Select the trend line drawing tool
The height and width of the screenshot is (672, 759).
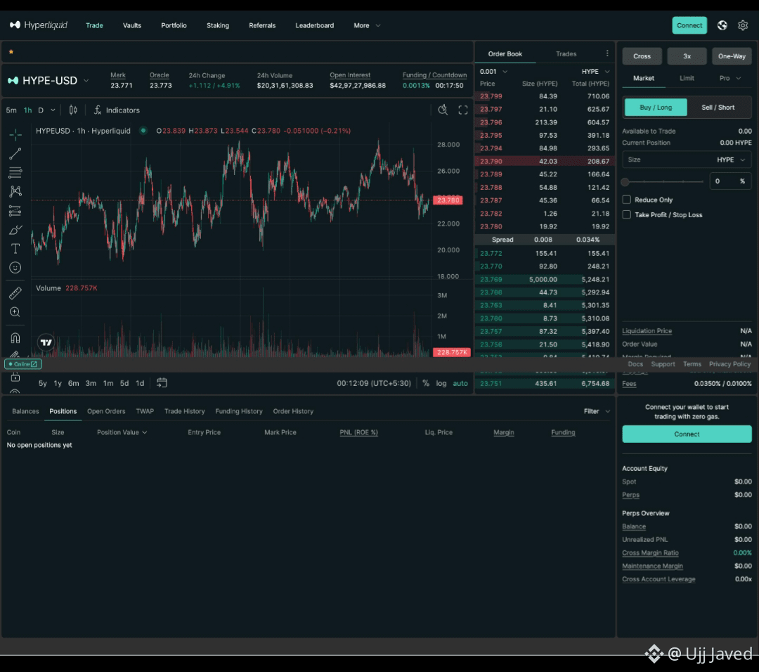[x=15, y=154]
